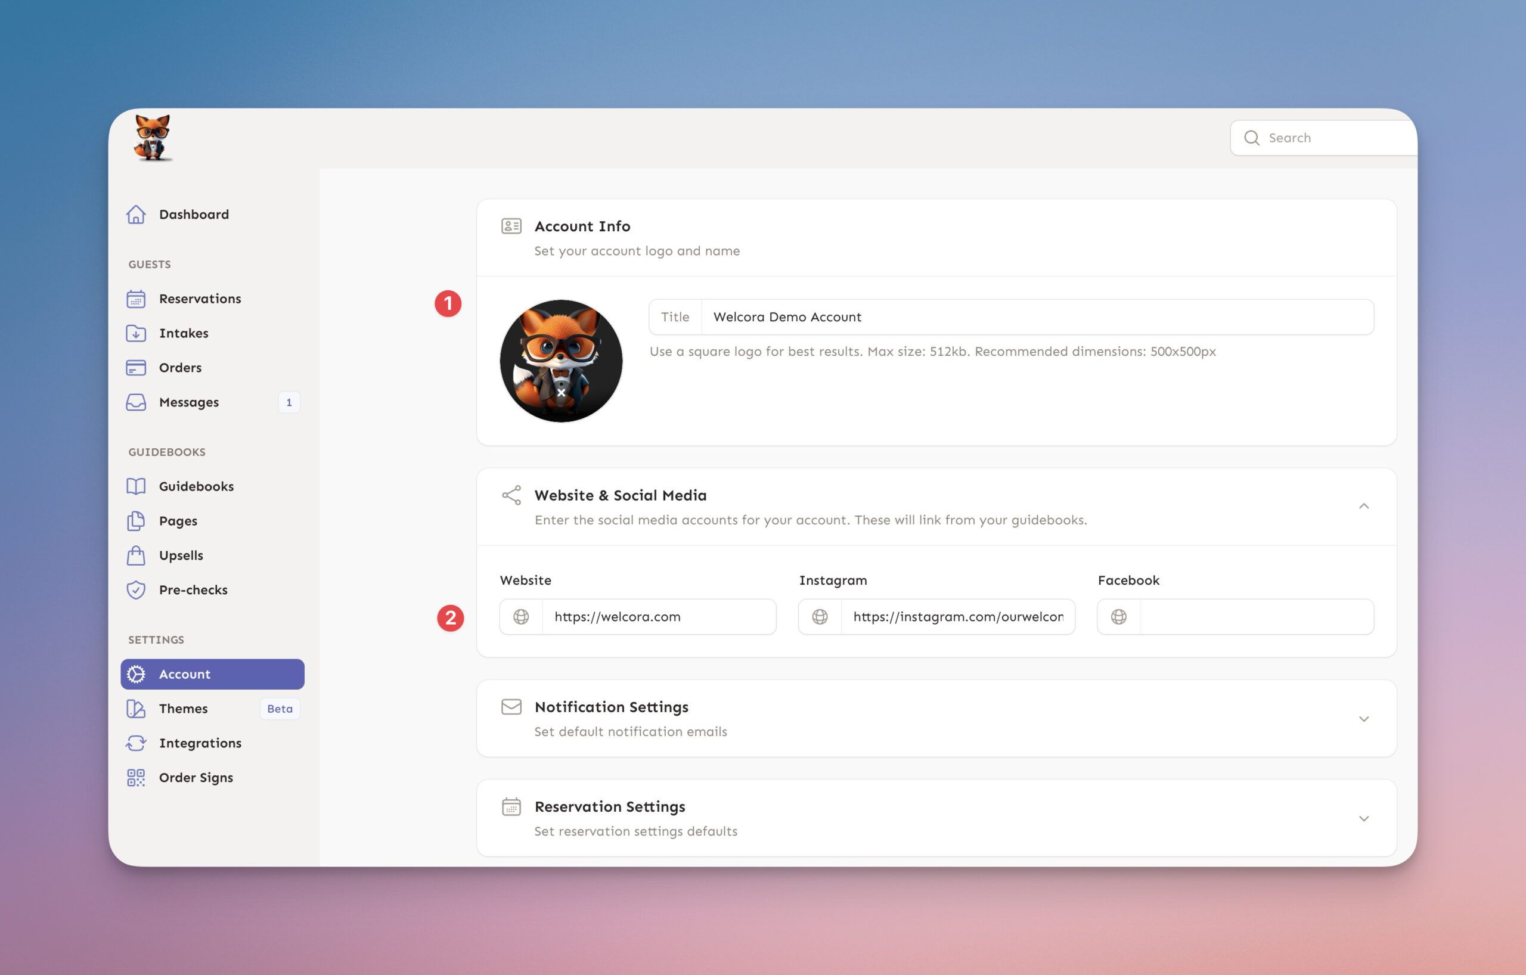Open the Guidebooks menu item

pos(196,486)
